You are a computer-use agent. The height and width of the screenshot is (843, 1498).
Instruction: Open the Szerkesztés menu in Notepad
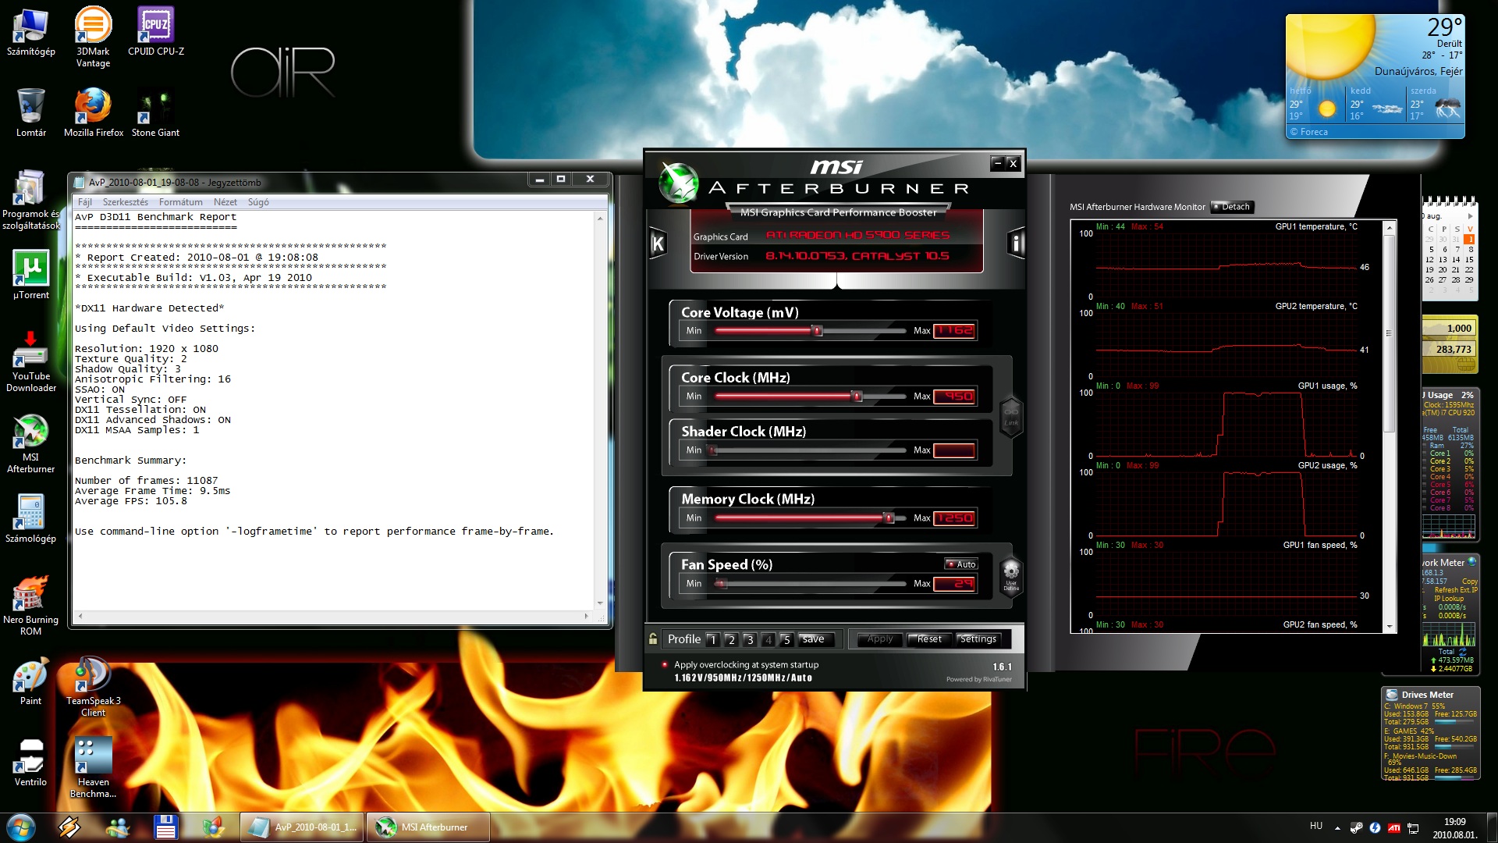[125, 202]
